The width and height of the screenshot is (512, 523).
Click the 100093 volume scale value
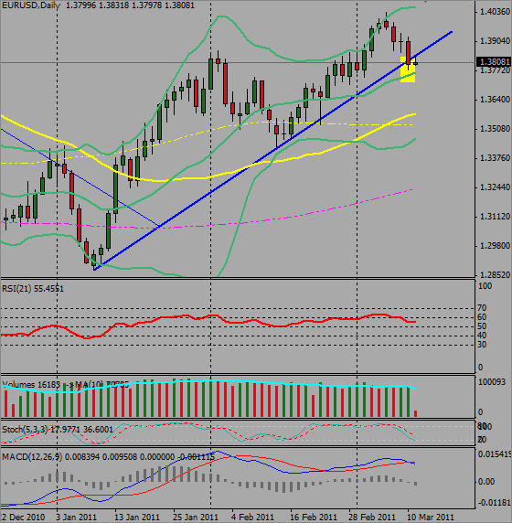[x=492, y=382]
